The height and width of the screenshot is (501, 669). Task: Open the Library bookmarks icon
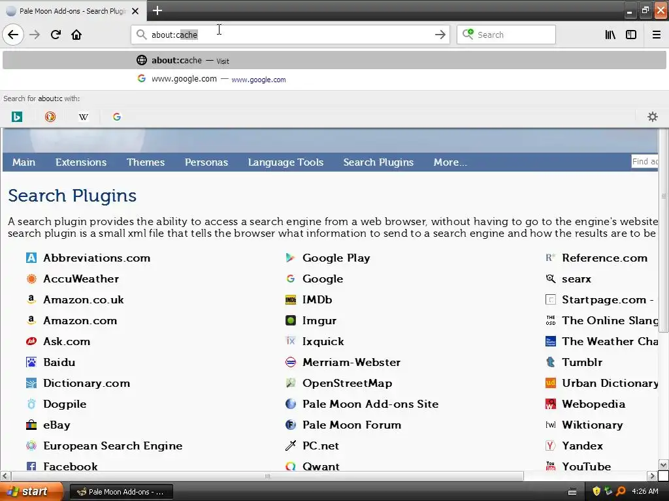[610, 35]
